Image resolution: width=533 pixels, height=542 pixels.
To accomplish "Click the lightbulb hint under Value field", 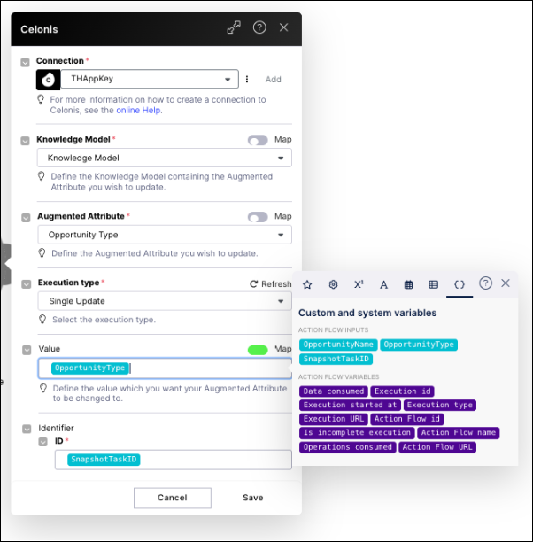I will [x=43, y=388].
